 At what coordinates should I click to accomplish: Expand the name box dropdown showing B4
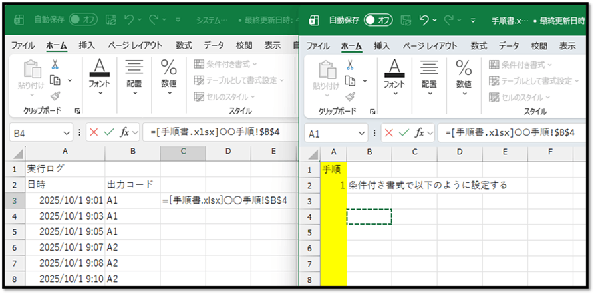(x=67, y=132)
